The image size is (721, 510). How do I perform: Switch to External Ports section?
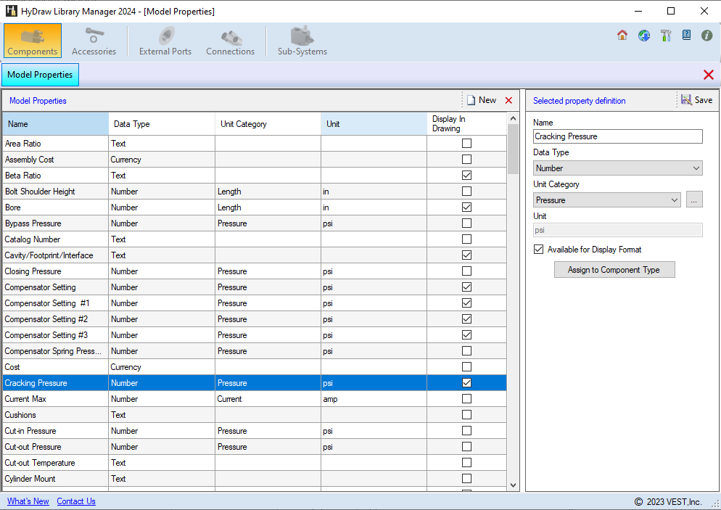[x=165, y=41]
